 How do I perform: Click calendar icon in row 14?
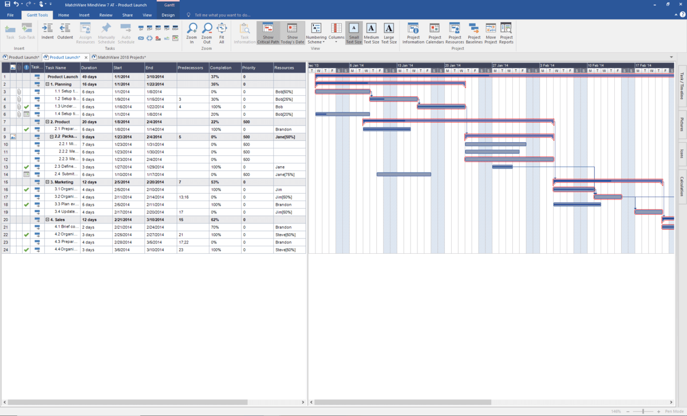pyautogui.click(x=26, y=174)
